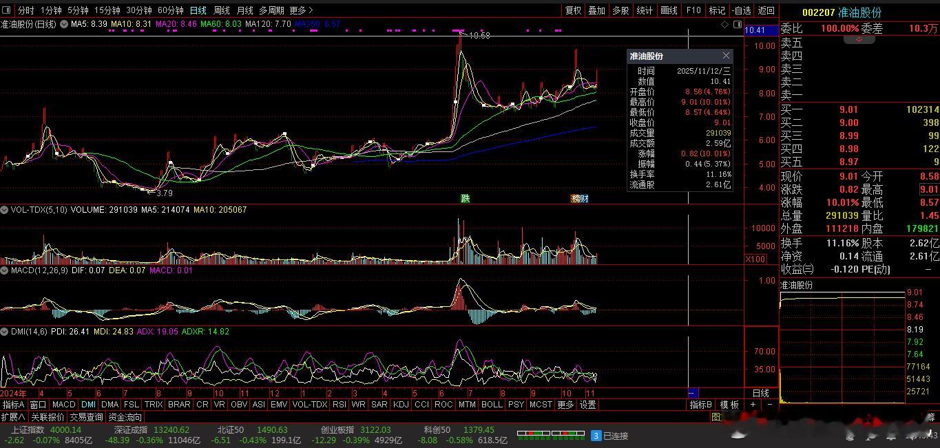Select the 30分钟 chart period
Image resolution: width=940 pixels, height=448 pixels.
[138, 10]
